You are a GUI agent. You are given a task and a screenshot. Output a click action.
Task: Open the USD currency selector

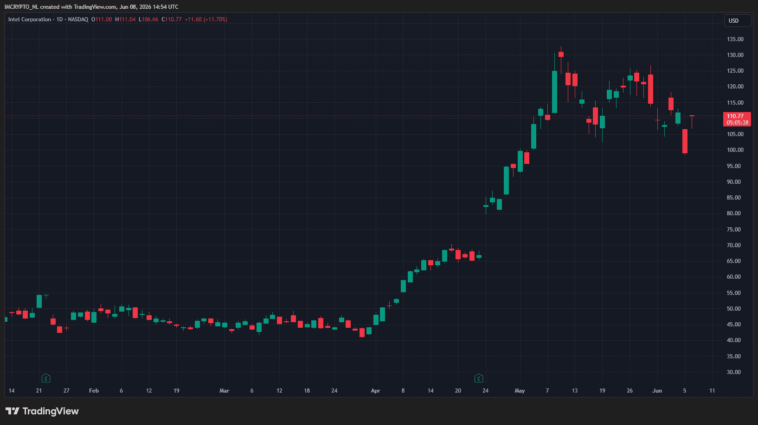point(738,21)
